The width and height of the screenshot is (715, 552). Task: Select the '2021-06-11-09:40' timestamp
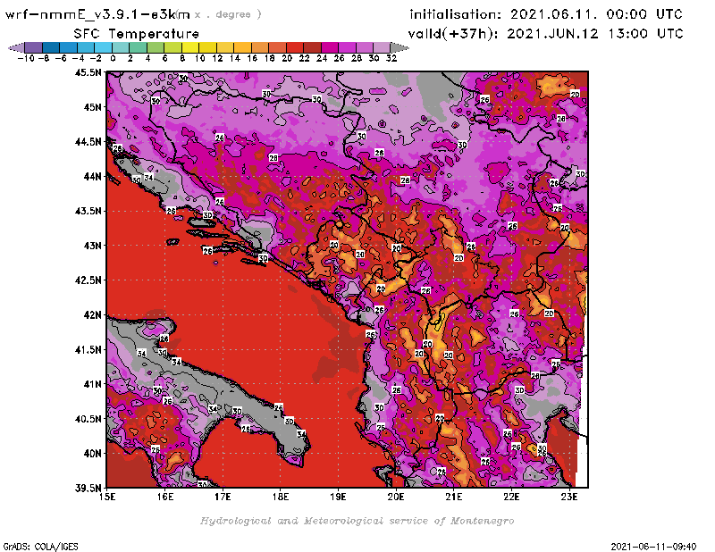pyautogui.click(x=653, y=547)
